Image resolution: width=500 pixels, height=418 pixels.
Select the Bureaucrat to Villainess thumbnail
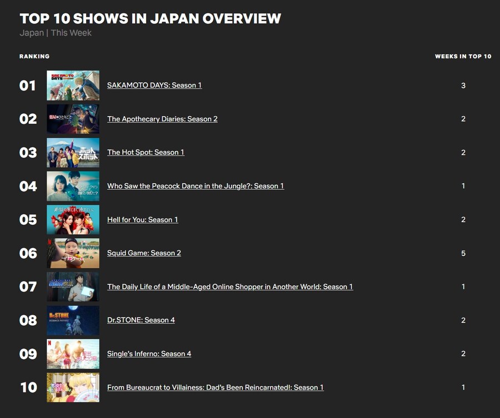(73, 387)
